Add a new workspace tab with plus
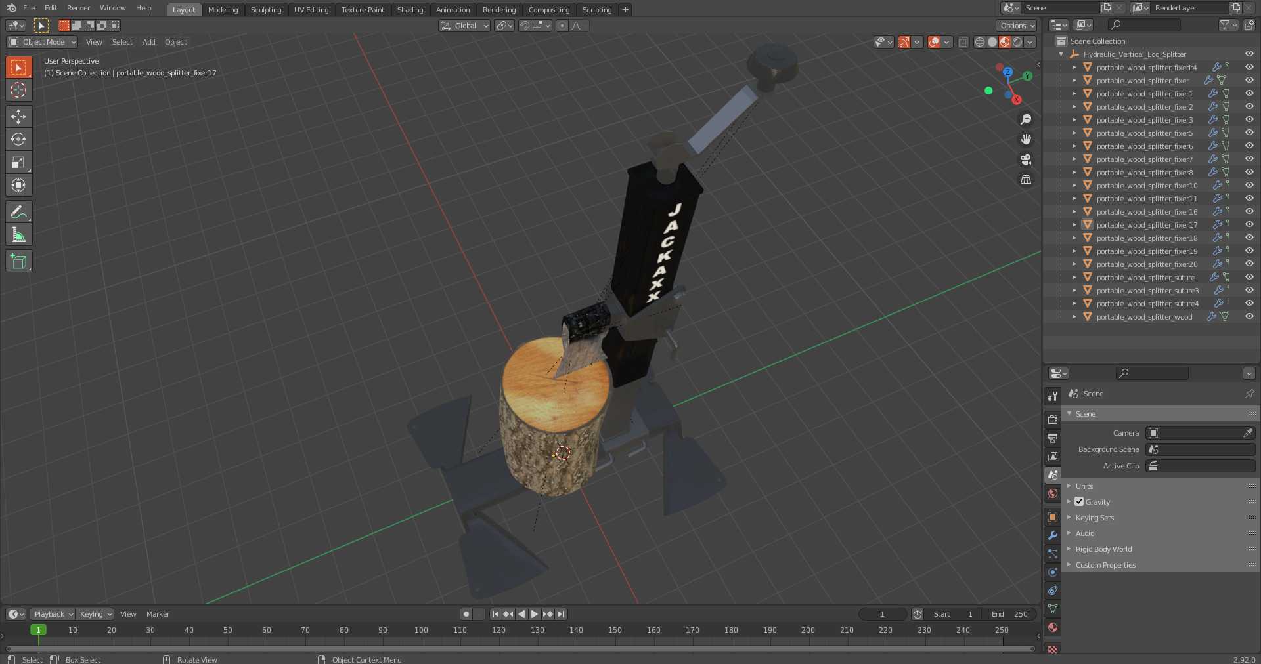The image size is (1261, 664). [x=625, y=10]
